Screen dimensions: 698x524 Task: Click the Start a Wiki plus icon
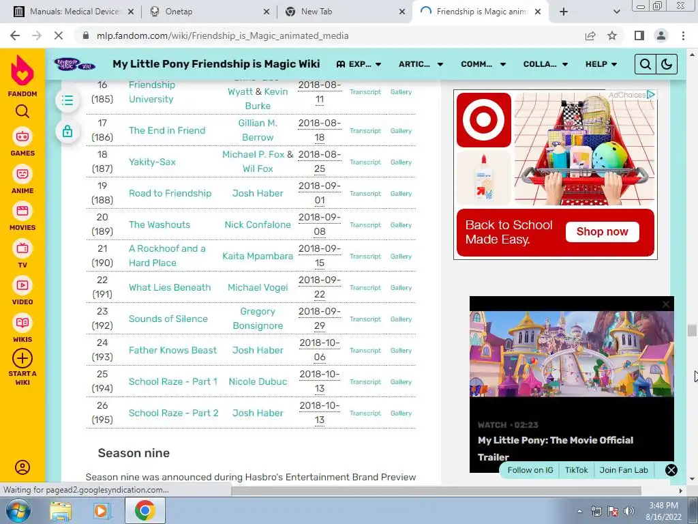pos(22,358)
